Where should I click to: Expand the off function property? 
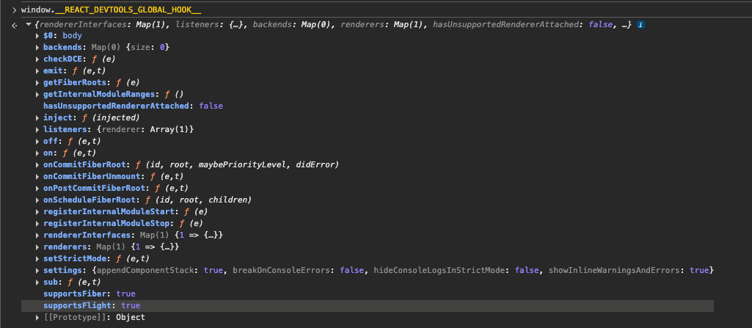coord(37,142)
